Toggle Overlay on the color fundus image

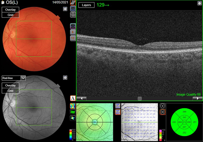10,10
